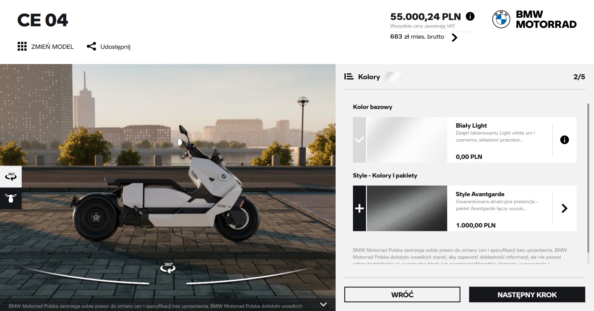Click the Kolor bazowy heading
This screenshot has width=594, height=311.
click(372, 107)
